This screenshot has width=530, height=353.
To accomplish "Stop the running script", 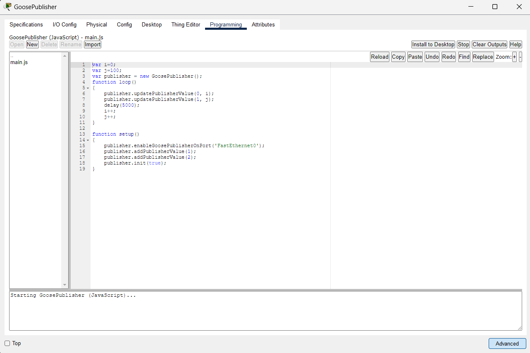I will (x=463, y=45).
